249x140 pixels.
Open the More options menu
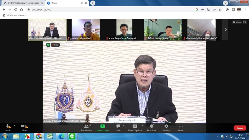pos(181,127)
